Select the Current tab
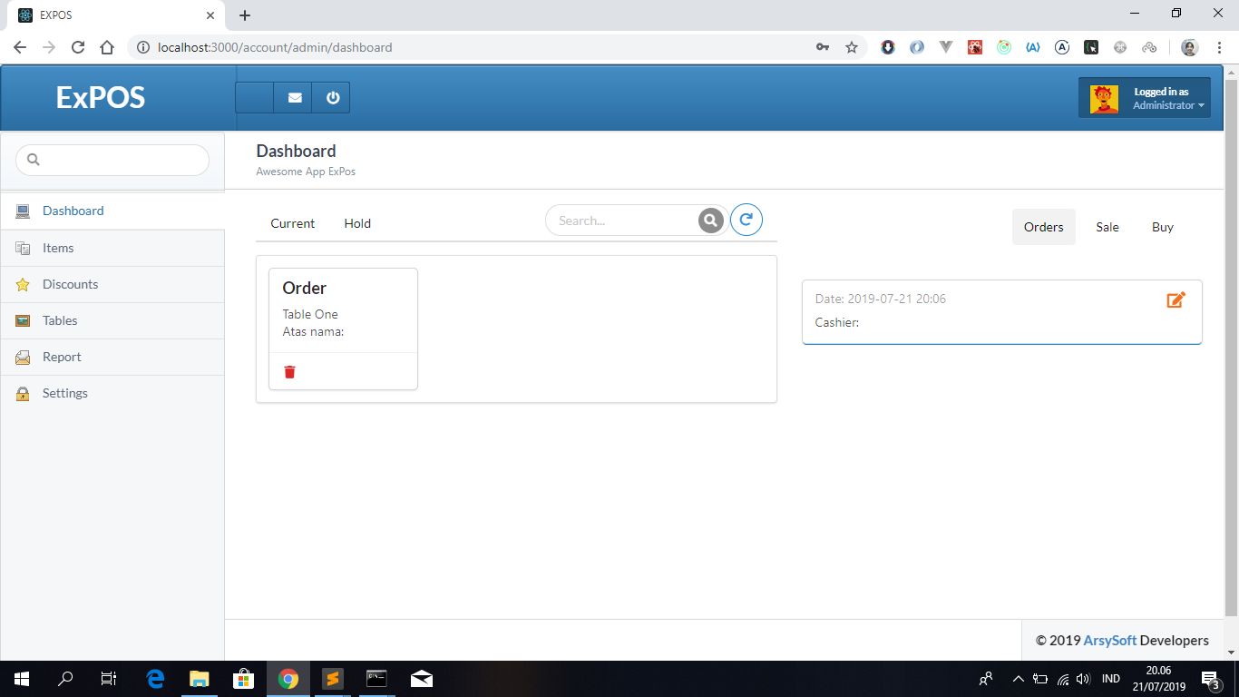 click(292, 223)
